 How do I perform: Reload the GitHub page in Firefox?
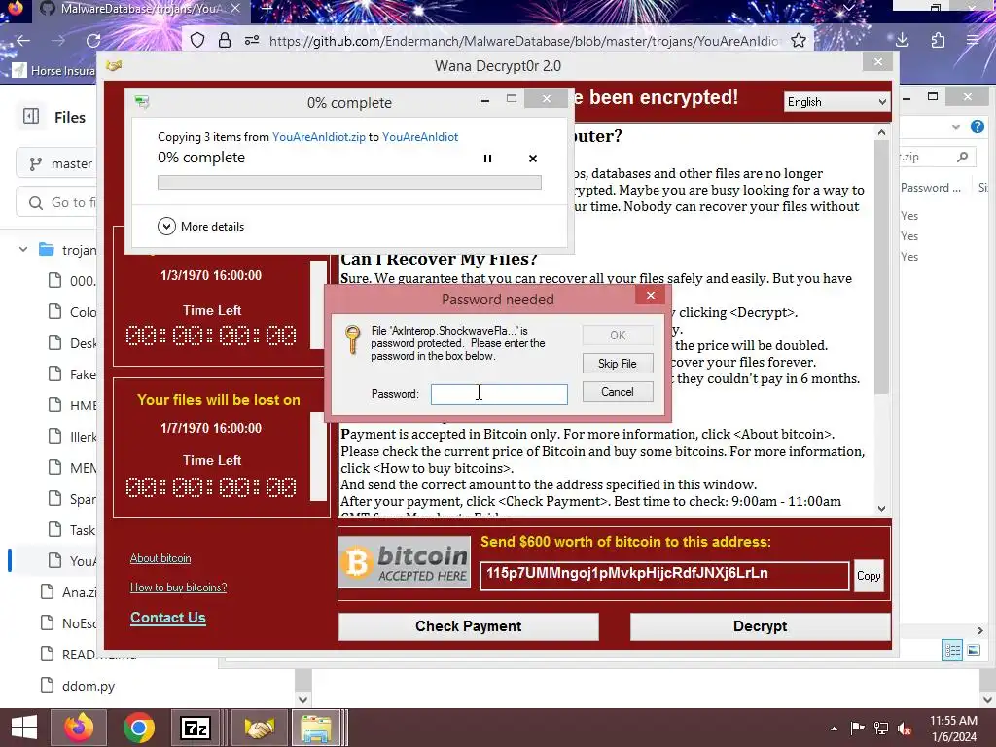point(93,41)
